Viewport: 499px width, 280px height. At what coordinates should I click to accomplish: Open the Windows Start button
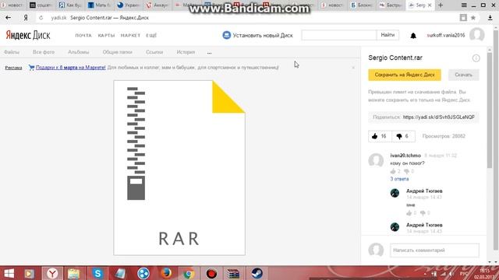point(9,273)
